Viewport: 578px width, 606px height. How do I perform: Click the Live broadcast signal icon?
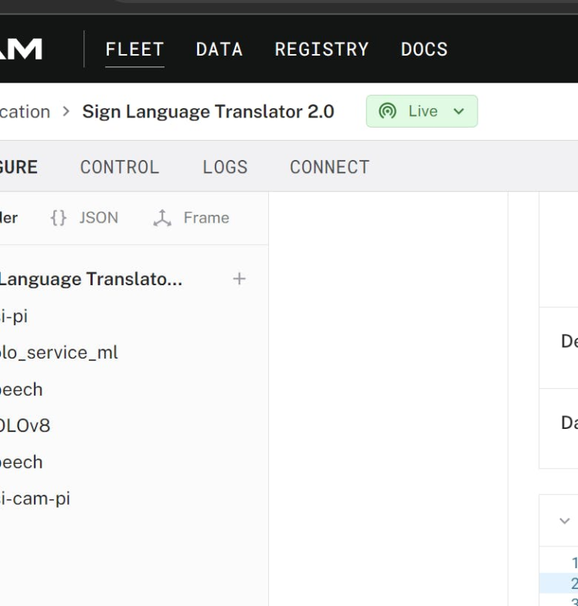pyautogui.click(x=388, y=111)
